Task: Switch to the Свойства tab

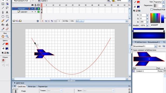Action: (x=21, y=87)
